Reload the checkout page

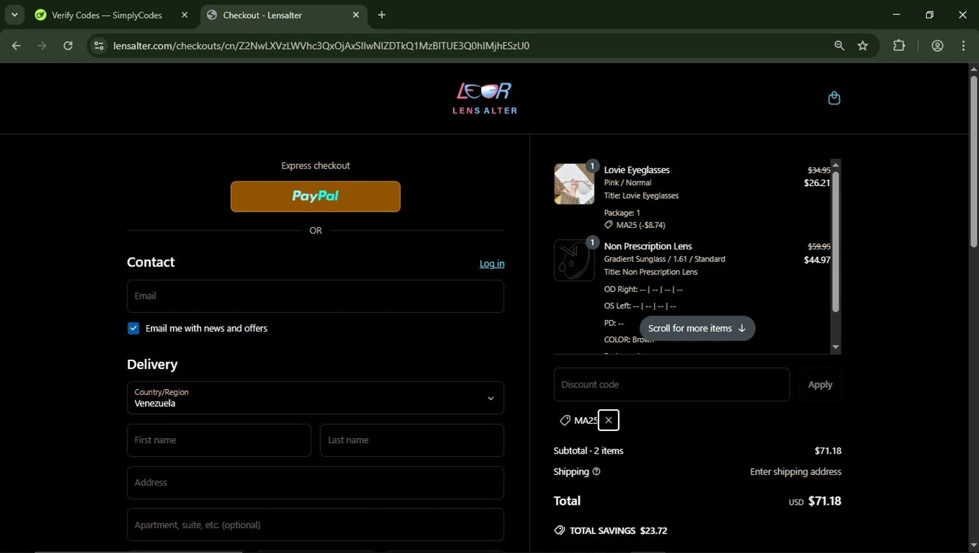(68, 46)
